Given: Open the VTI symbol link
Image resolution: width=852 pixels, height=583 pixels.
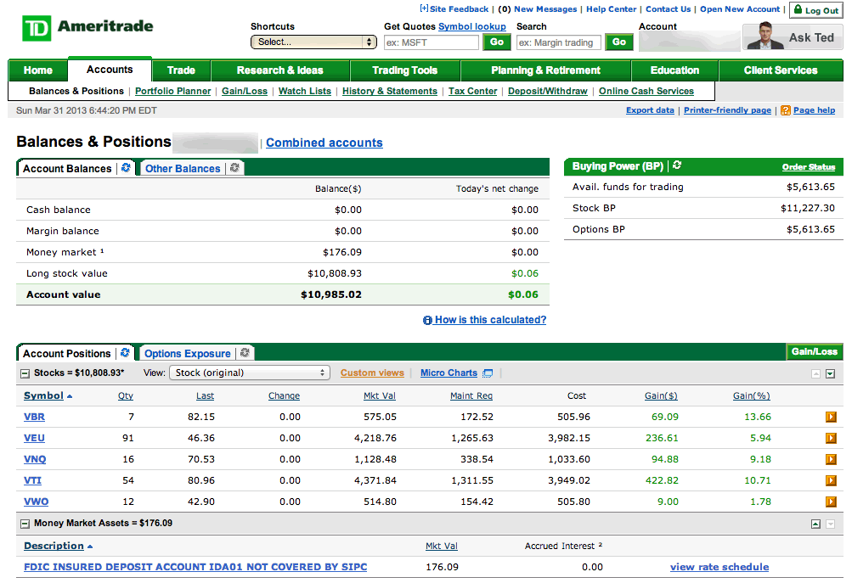Looking at the screenshot, I should tap(32, 480).
